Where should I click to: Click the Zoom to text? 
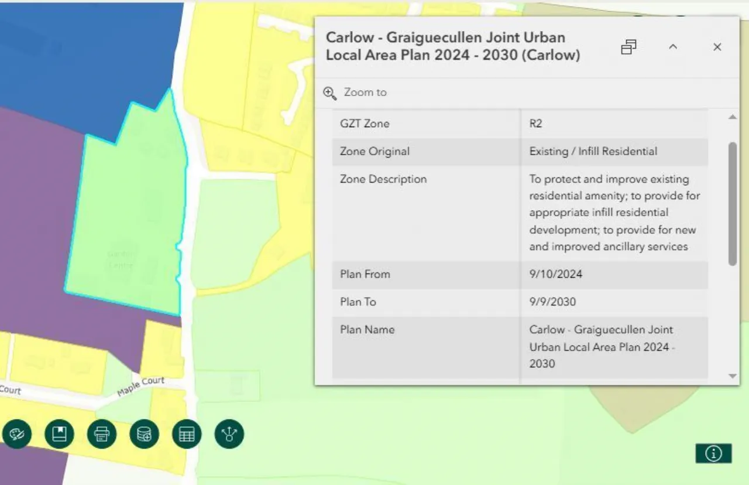[365, 93]
